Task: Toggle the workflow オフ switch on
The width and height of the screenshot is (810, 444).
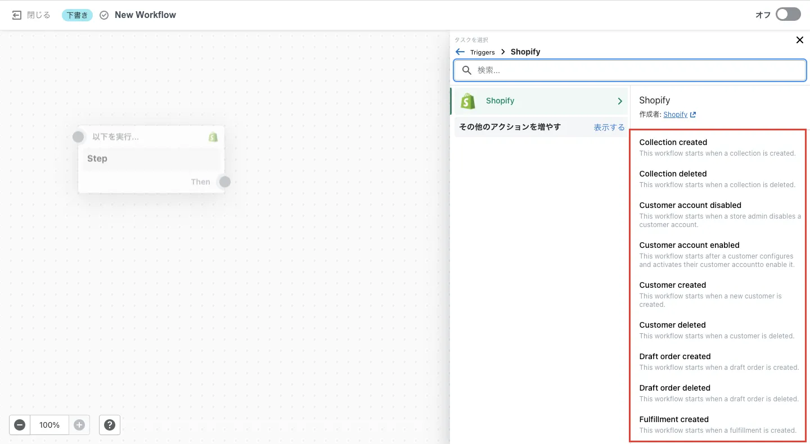Action: pos(788,15)
